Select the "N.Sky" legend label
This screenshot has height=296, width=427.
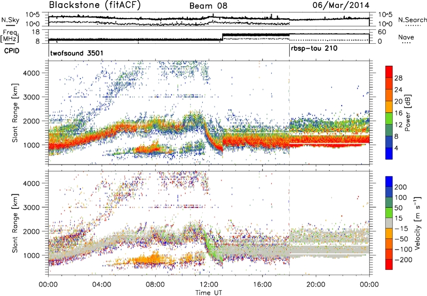click(10, 20)
